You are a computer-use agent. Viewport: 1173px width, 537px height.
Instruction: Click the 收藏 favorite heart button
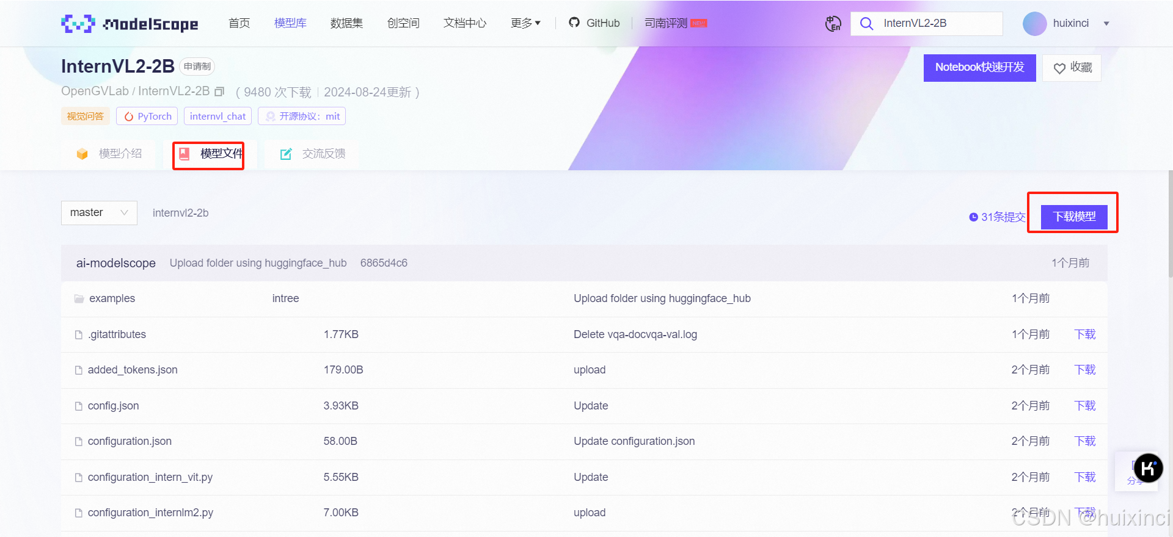coord(1072,68)
